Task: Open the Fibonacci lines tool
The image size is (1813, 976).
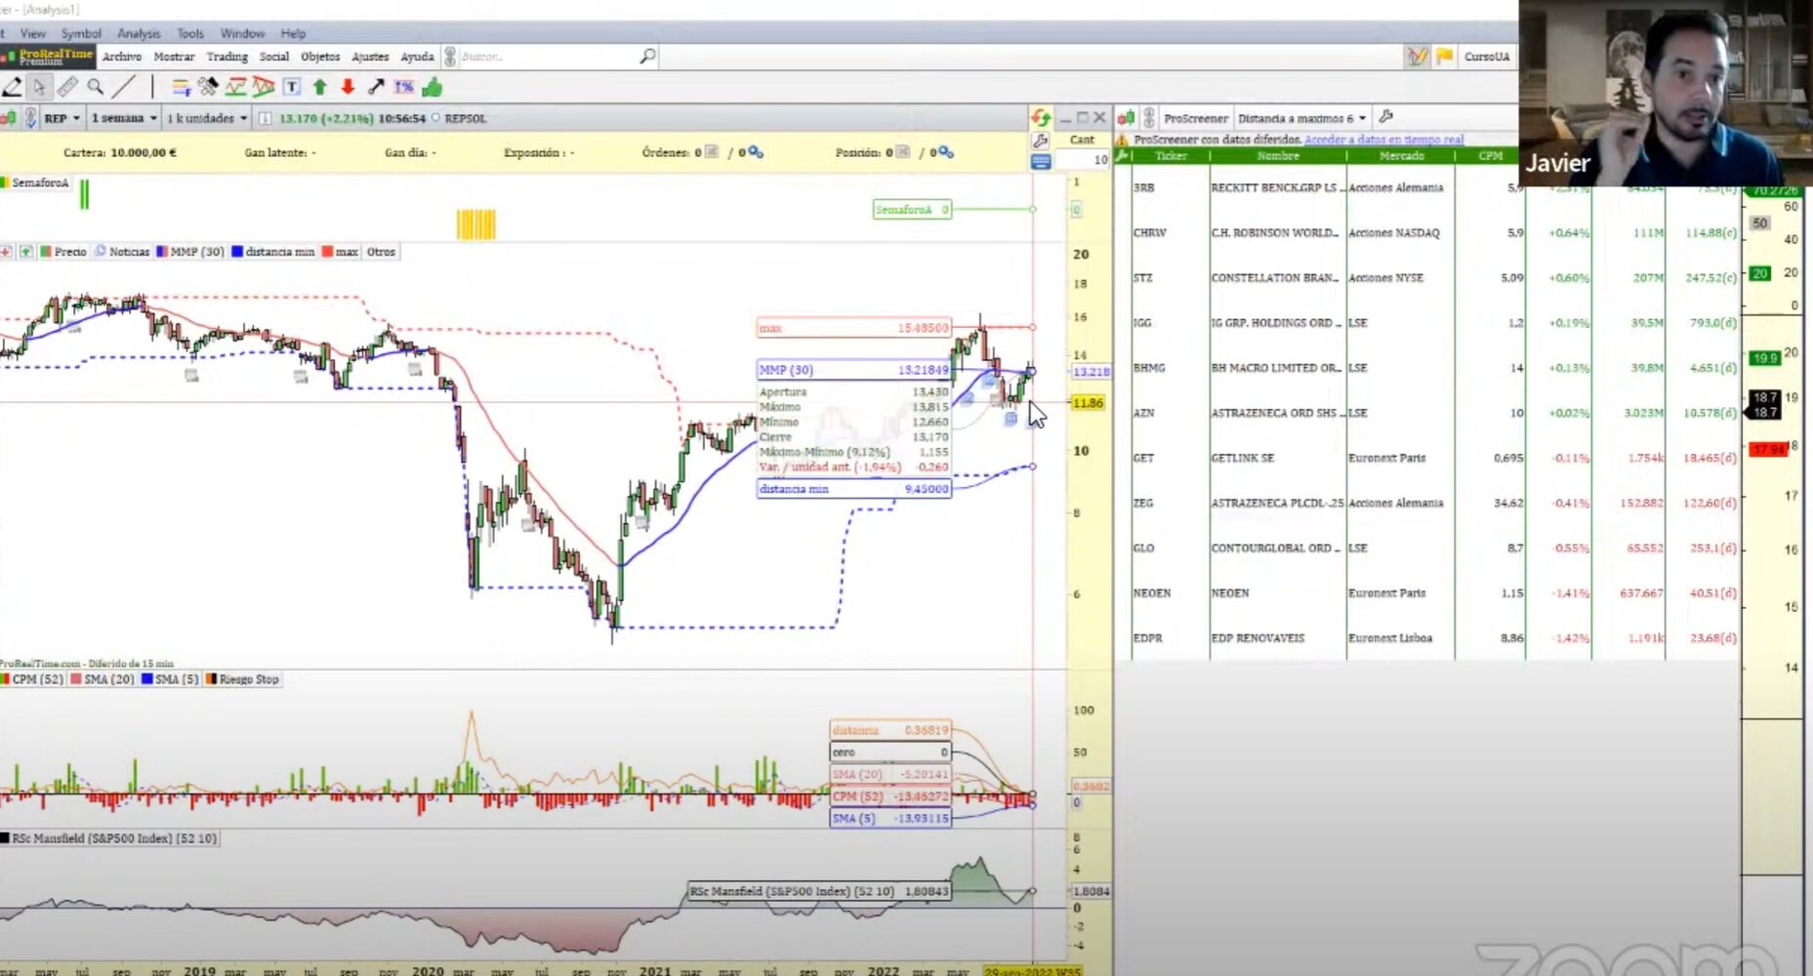Action: [x=182, y=88]
